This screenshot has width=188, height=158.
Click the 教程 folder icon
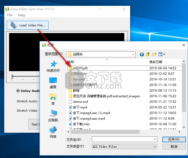(70, 90)
